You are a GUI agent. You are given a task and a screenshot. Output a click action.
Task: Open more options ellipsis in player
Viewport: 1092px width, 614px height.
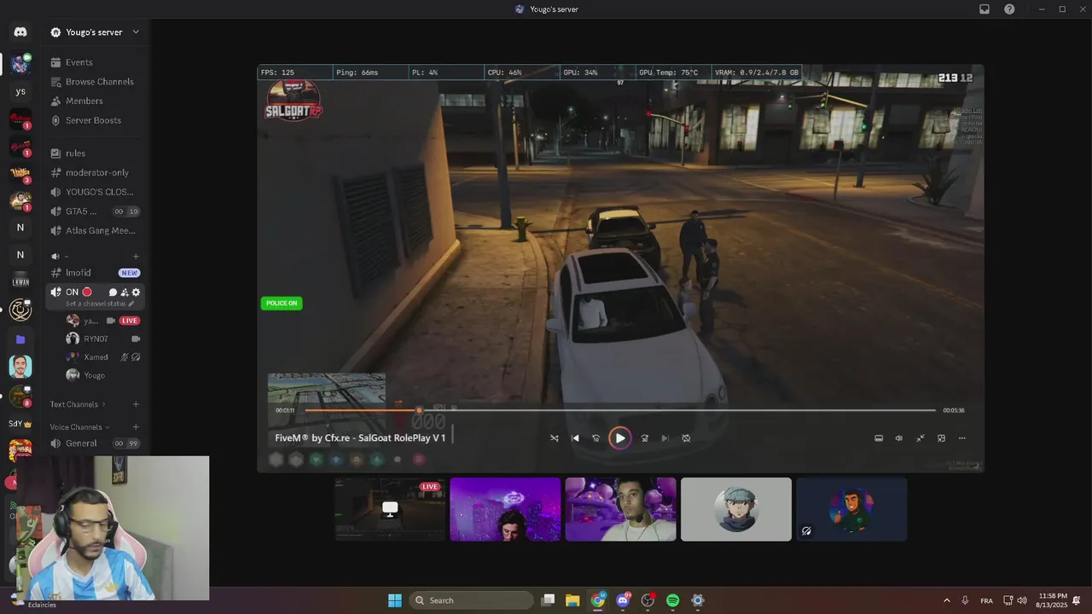tap(962, 438)
